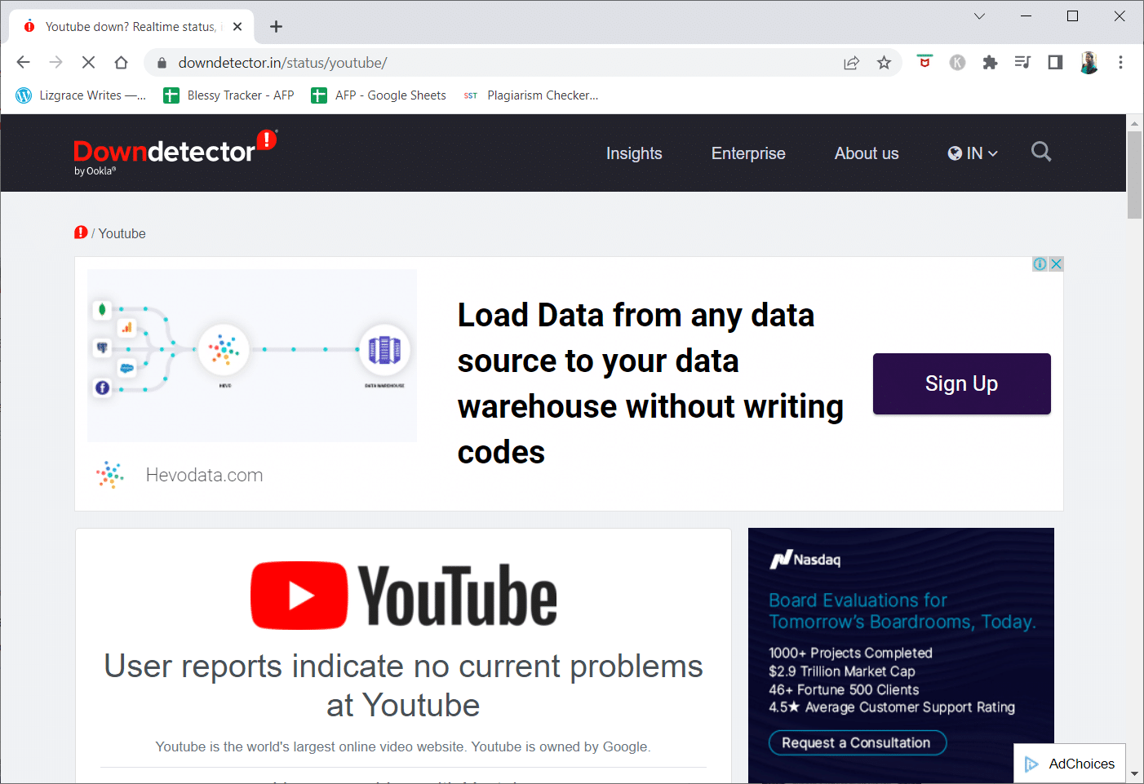Image resolution: width=1144 pixels, height=784 pixels.
Task: Open the Insights menu item
Action: (634, 153)
